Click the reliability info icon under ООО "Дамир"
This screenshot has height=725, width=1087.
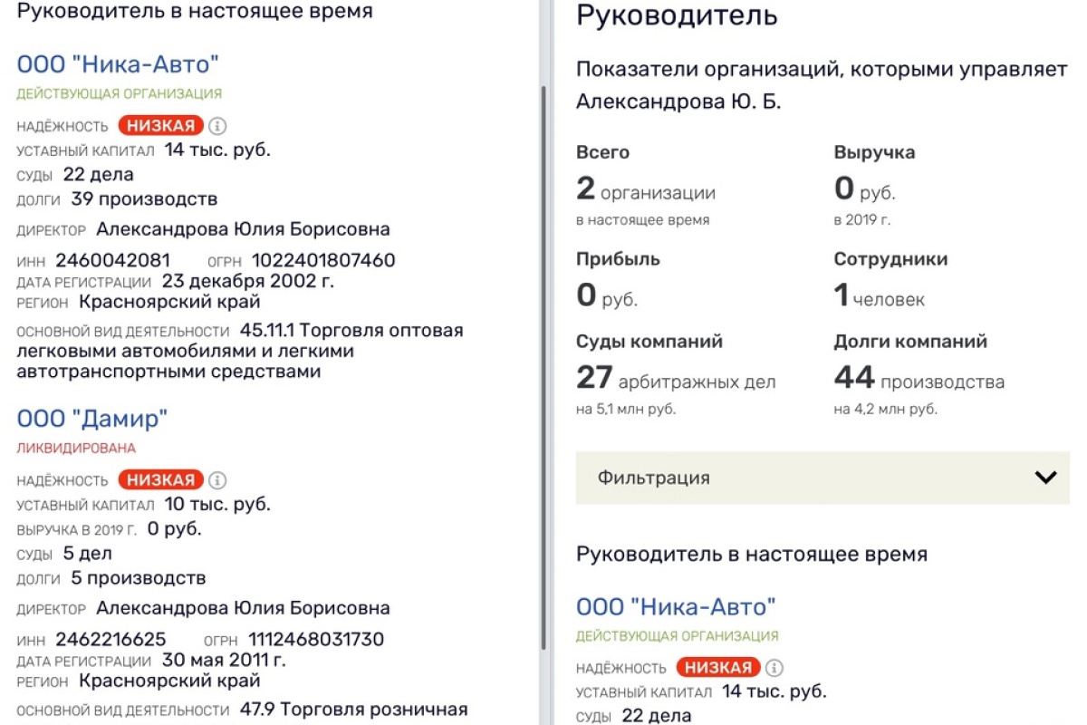[217, 480]
